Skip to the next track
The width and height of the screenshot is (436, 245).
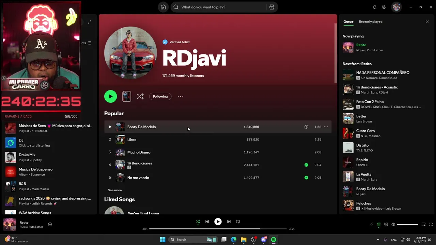(229, 222)
